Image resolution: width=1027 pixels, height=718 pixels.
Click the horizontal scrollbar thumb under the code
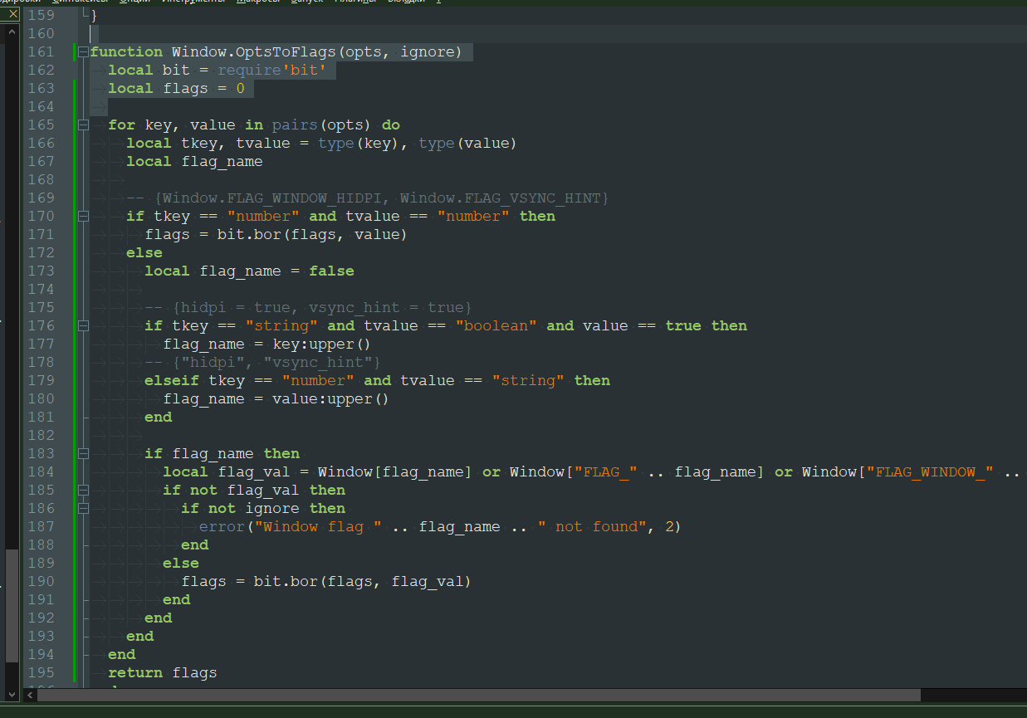tap(478, 695)
